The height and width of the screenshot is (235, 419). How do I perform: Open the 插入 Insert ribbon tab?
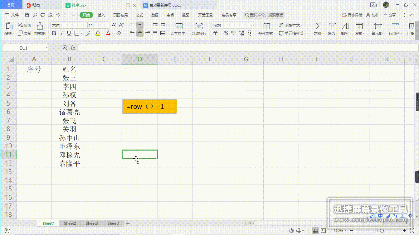coord(101,15)
